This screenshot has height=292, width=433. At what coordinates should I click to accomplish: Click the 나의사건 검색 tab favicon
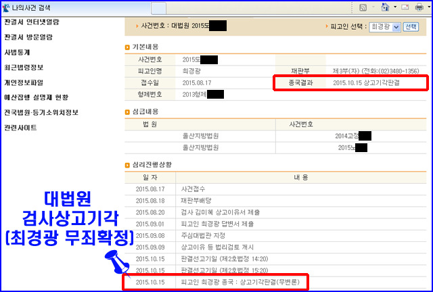click(x=6, y=7)
